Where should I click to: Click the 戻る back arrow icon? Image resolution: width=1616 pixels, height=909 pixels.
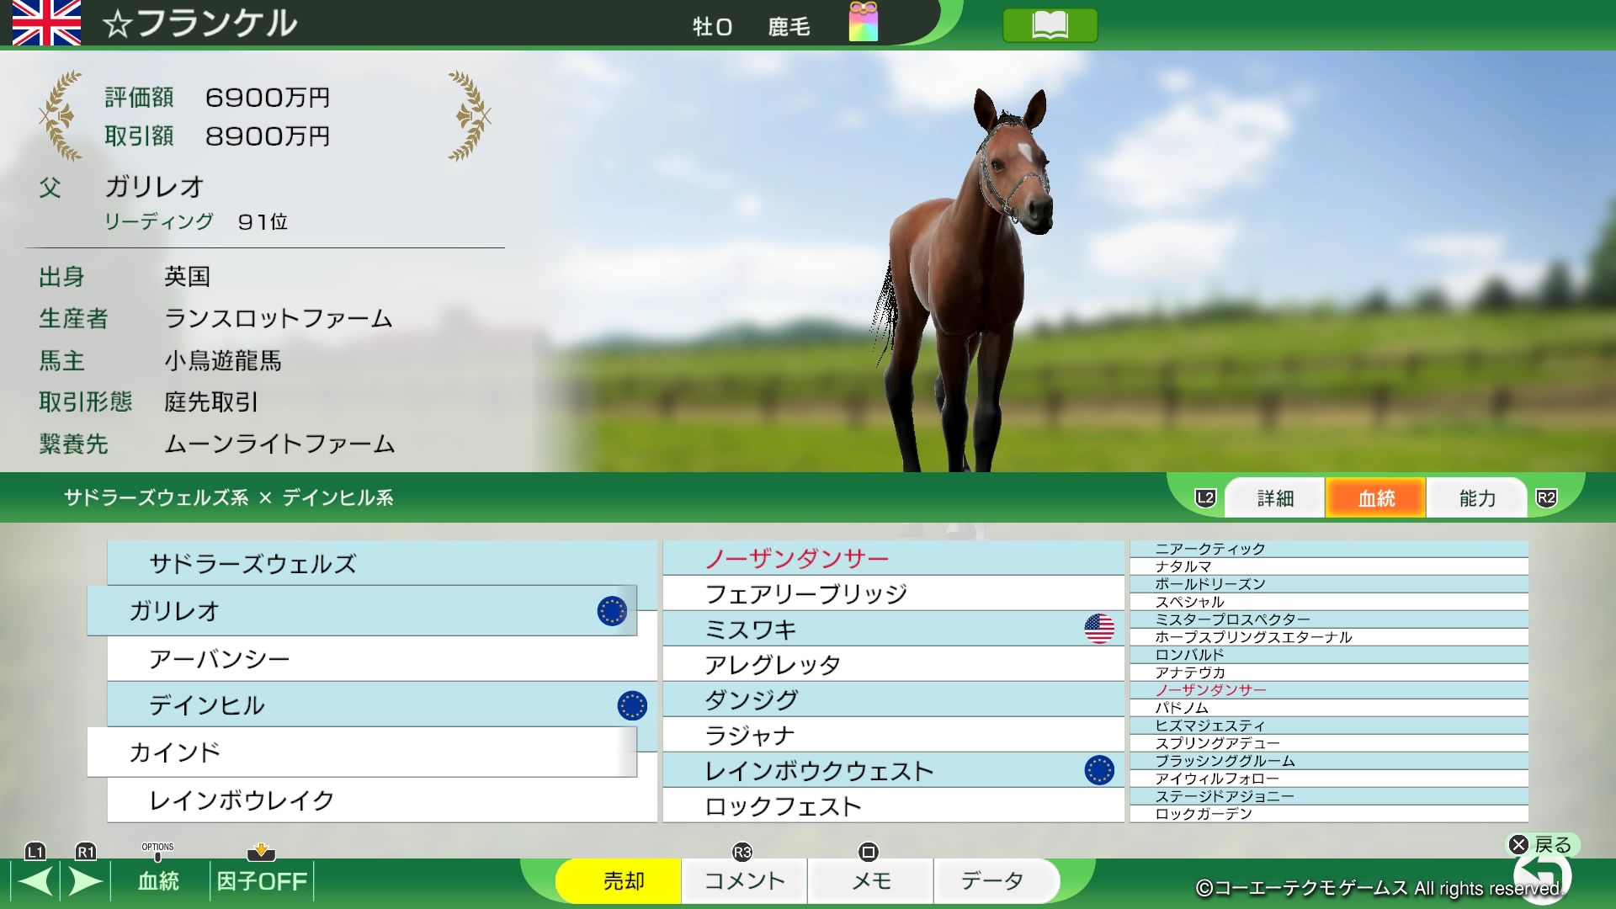(x=1542, y=875)
